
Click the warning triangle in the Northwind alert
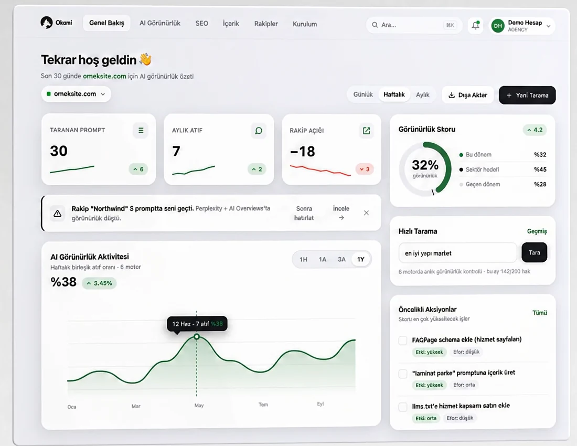[57, 214]
